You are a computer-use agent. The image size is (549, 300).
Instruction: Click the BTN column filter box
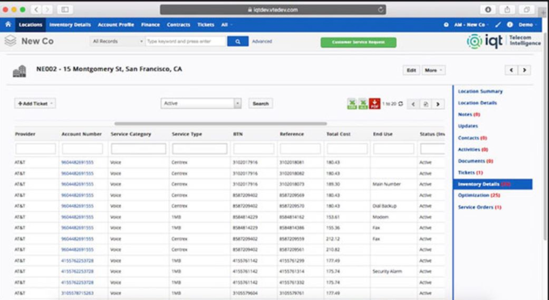pos(254,149)
